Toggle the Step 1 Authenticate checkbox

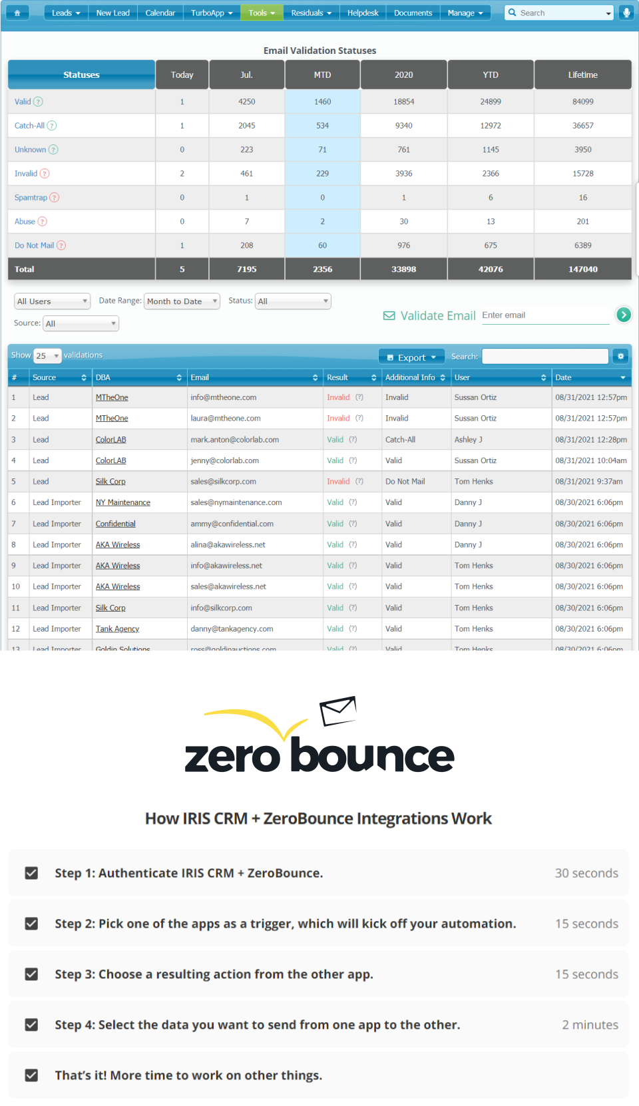point(31,873)
